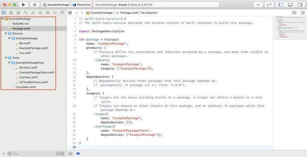Collapse the ExamplePackageTests folder triangle
This screenshot has height=157, width=307.
pos(9,63)
